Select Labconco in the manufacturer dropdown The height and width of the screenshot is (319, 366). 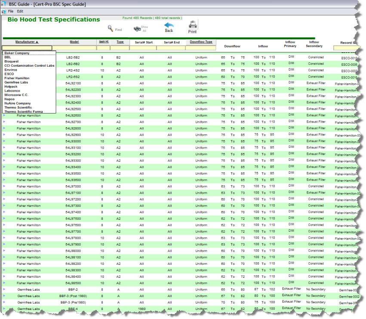pyautogui.click(x=12, y=91)
